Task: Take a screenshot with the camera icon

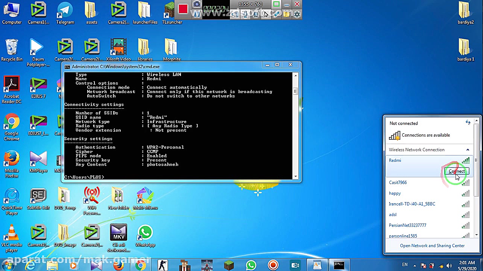Action: pos(196,5)
